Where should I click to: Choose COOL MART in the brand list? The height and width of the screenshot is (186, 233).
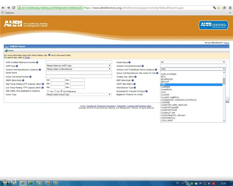click(192, 121)
